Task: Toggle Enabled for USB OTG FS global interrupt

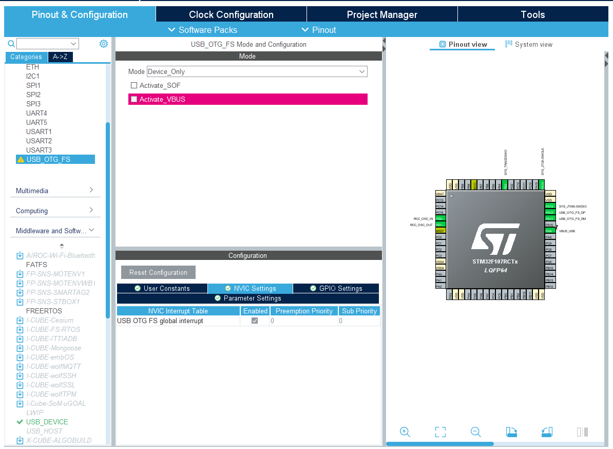Action: [255, 320]
